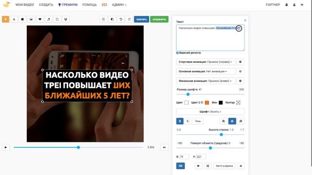Image resolution: width=312 pixels, height=175 pixels.
Task: Toggle the magnet snapping icon
Action: point(66,19)
